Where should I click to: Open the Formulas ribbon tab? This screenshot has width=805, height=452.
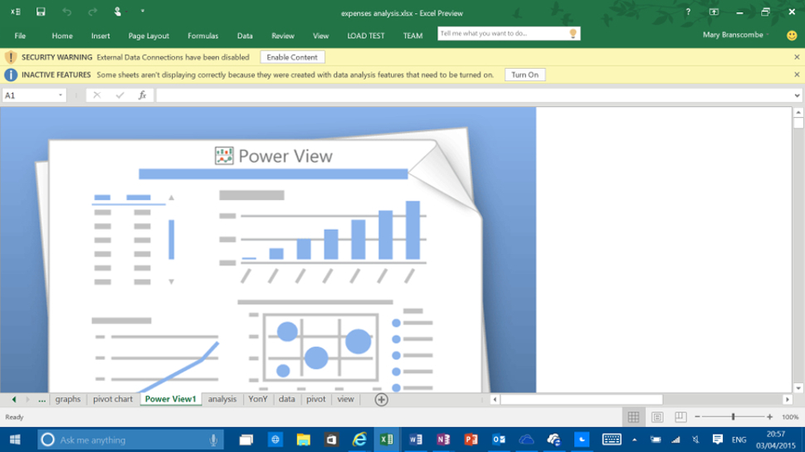(x=202, y=36)
